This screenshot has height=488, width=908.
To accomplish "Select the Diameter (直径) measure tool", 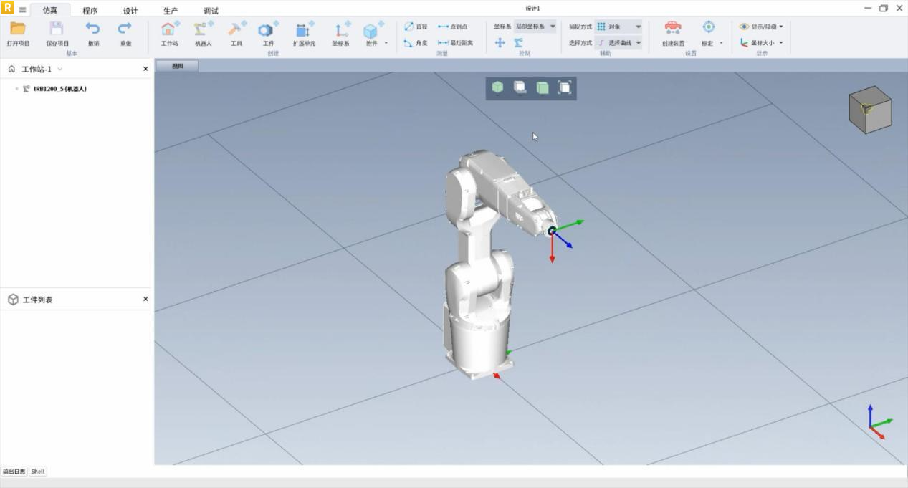I will coord(416,27).
